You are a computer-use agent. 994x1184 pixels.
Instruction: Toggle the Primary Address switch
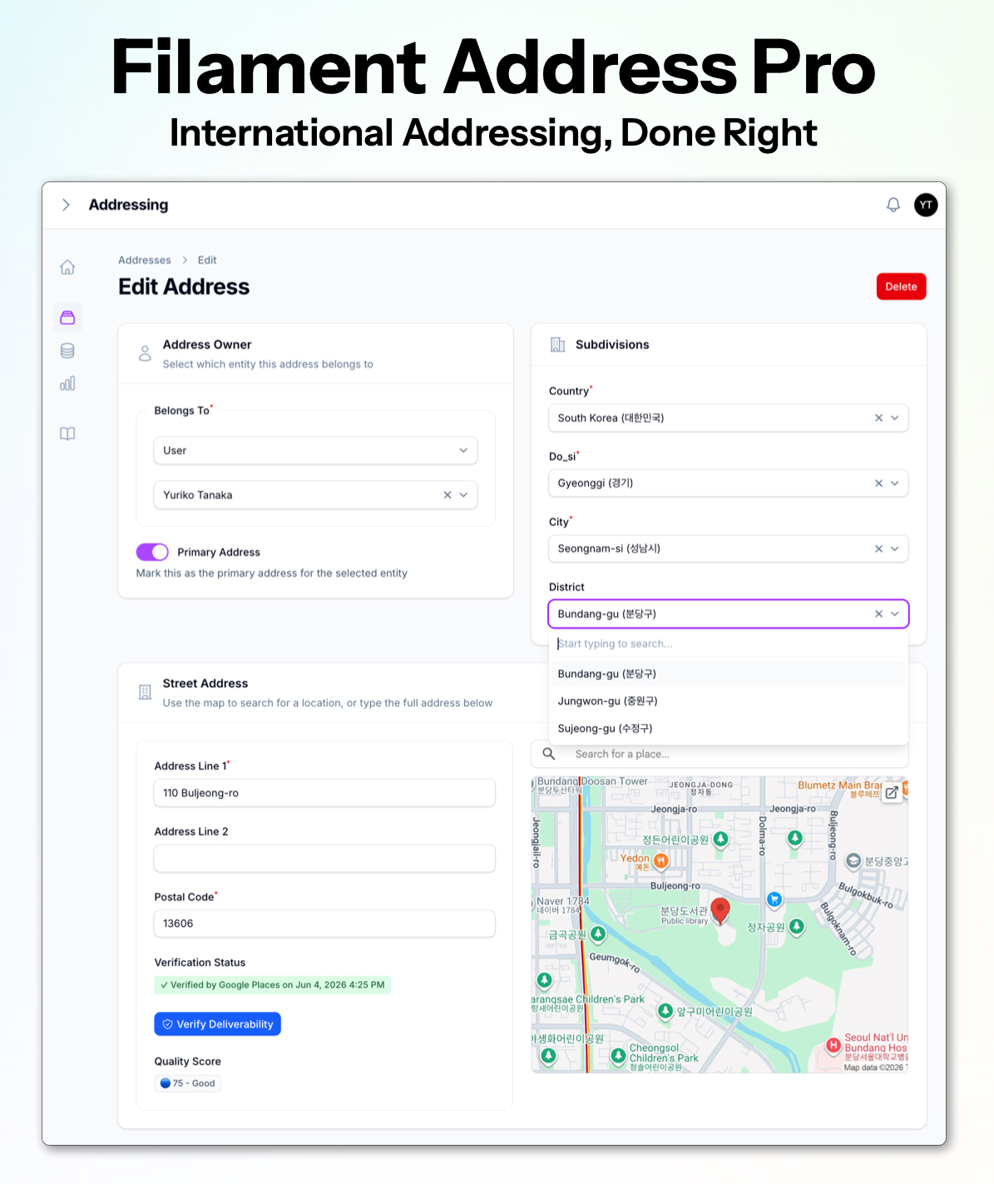point(152,552)
